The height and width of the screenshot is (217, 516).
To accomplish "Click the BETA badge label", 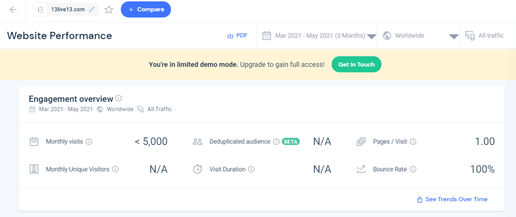I will (x=291, y=142).
